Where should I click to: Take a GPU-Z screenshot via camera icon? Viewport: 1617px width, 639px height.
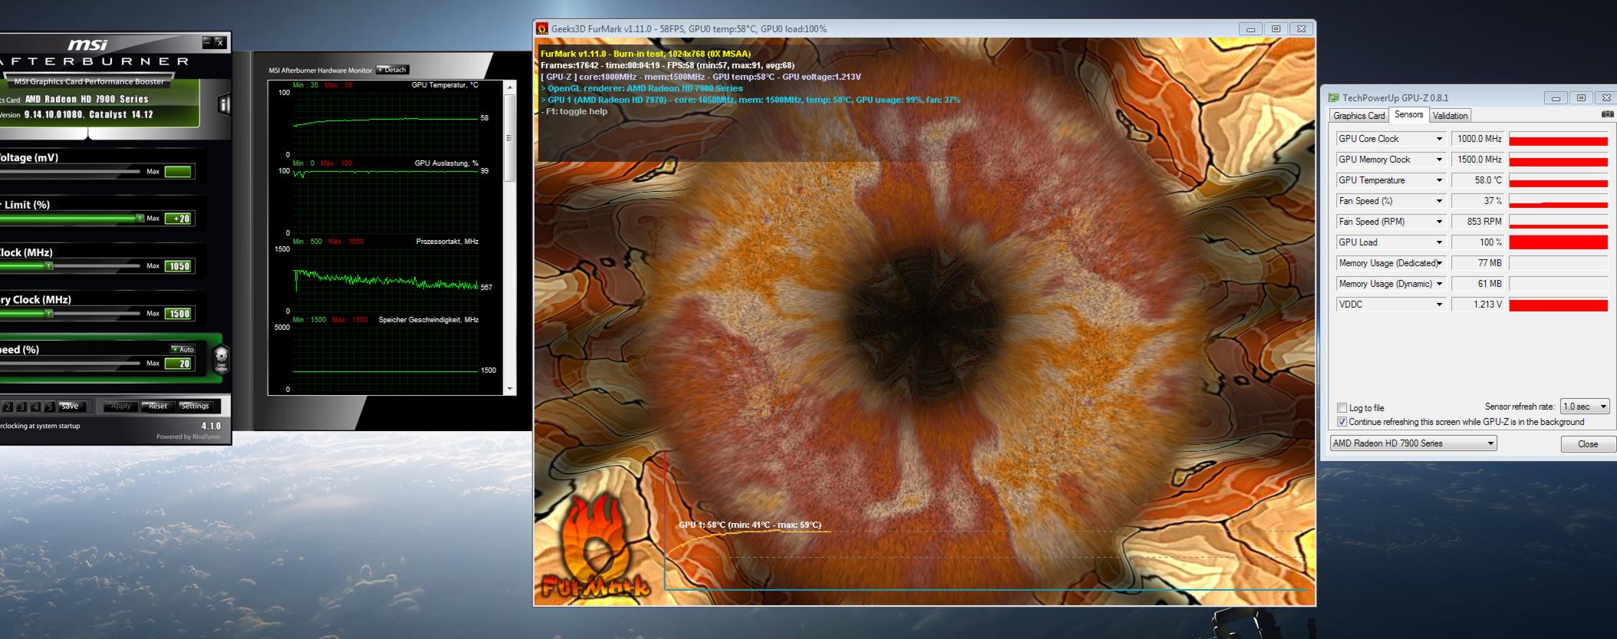1608,114
